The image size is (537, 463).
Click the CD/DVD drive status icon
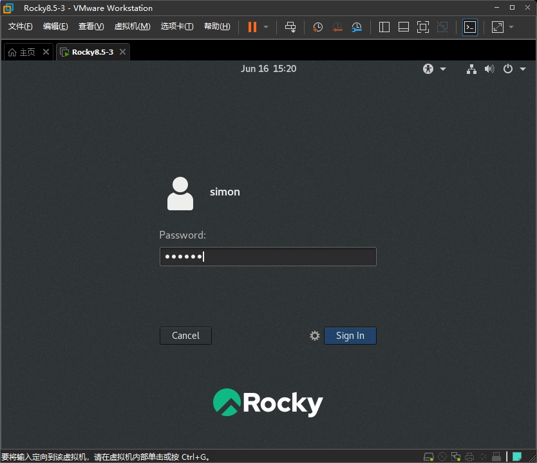pyautogui.click(x=442, y=457)
